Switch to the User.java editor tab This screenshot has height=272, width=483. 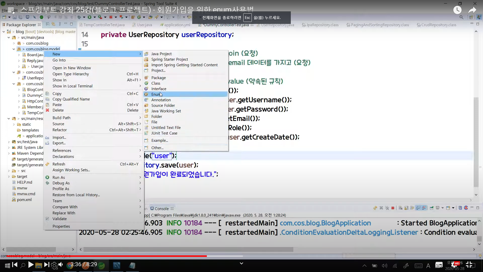144,25
